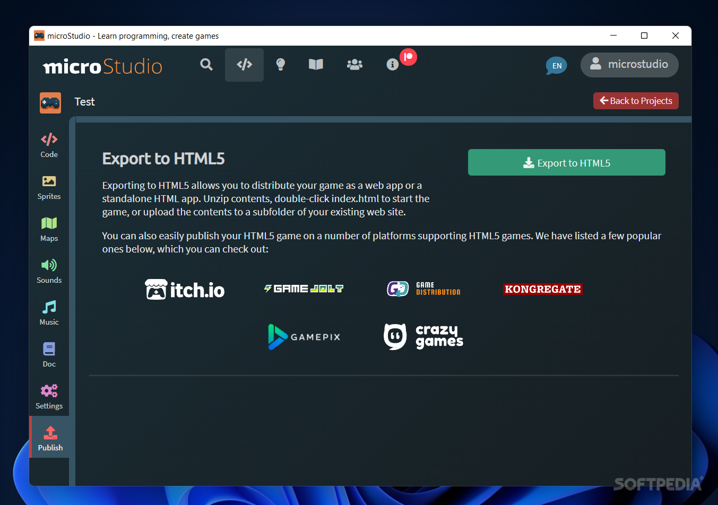Screen dimensions: 718x505
Task: Click the Test project icon
Action: pyautogui.click(x=50, y=102)
